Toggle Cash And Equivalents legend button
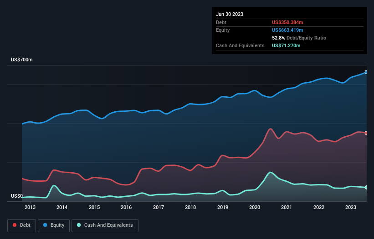This screenshot has width=374, height=239. click(x=105, y=225)
